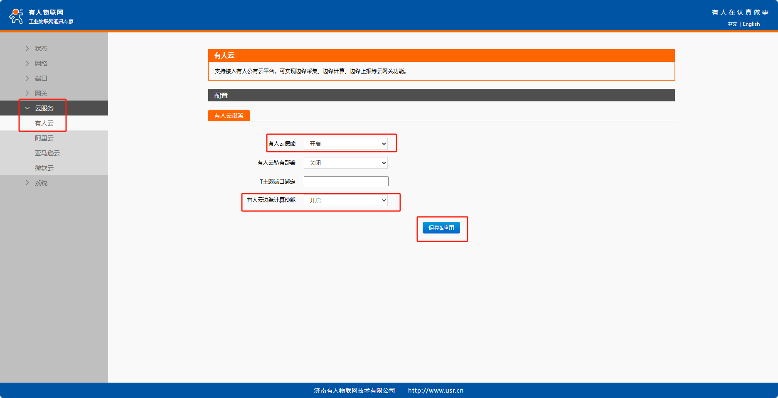Click the 工业物联网通讯专家 tagline
Viewport: 778px width, 398px height.
click(x=51, y=22)
